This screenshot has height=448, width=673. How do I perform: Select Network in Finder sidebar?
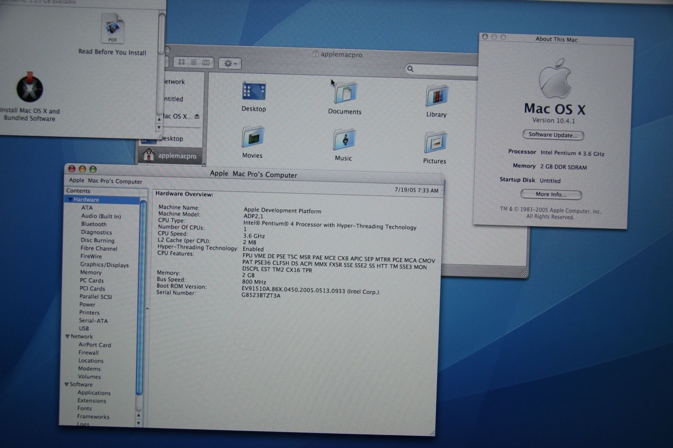(x=175, y=82)
